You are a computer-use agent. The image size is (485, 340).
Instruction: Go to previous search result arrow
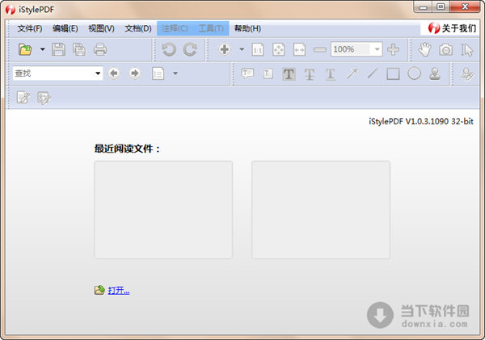pyautogui.click(x=114, y=73)
